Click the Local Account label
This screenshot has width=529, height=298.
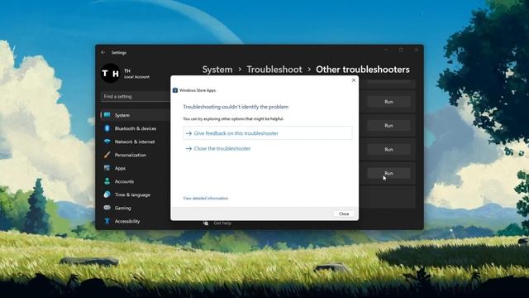(x=136, y=77)
